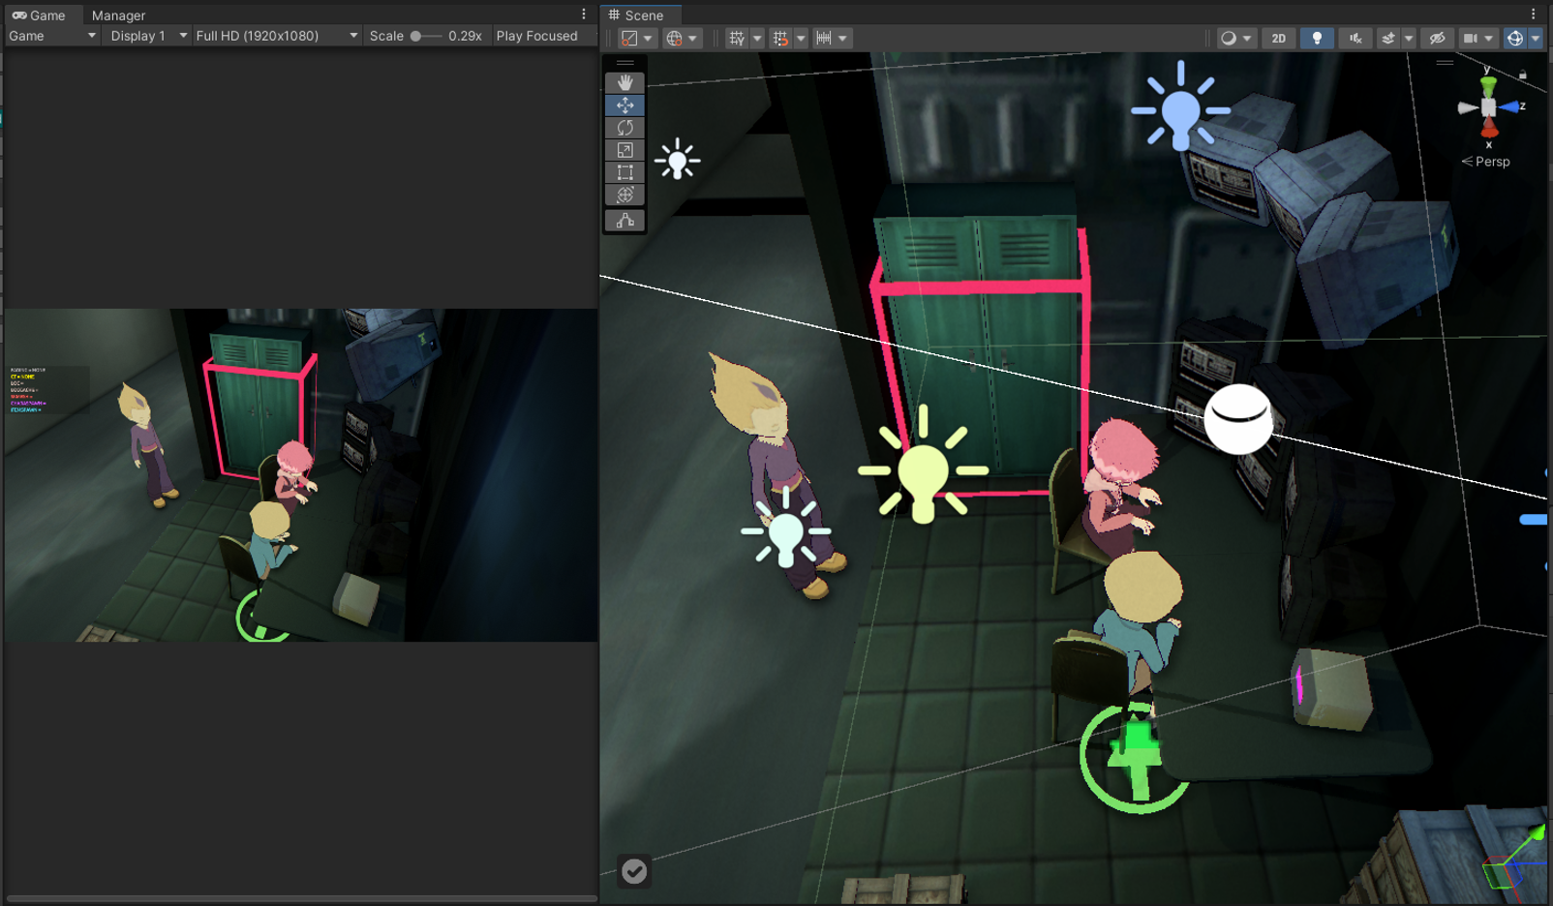The image size is (1553, 906).
Task: Toggle scene audio mute button
Action: click(x=1355, y=38)
